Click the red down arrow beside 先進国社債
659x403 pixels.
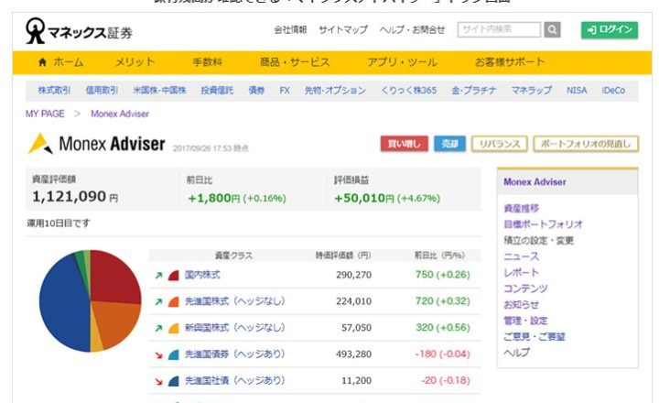pos(159,381)
